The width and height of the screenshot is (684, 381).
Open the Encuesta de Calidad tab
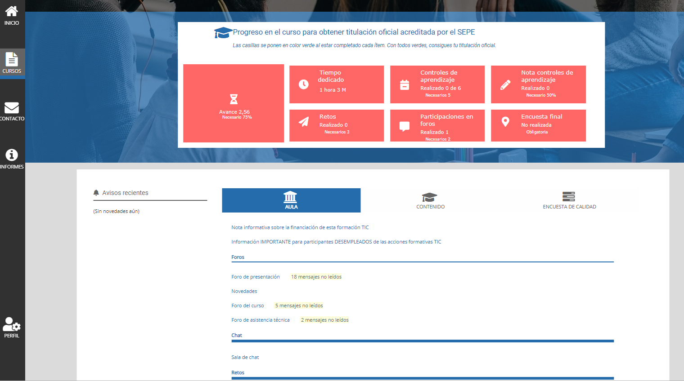point(569,200)
